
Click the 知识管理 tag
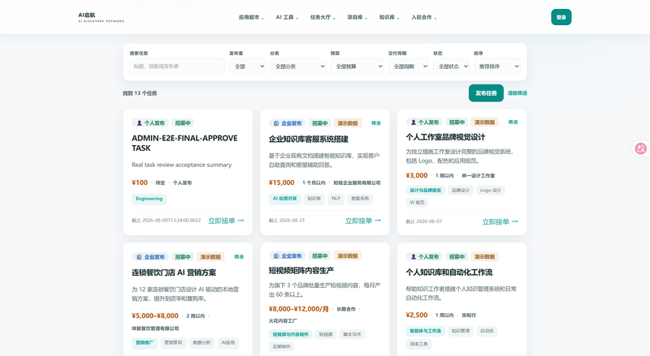461,331
